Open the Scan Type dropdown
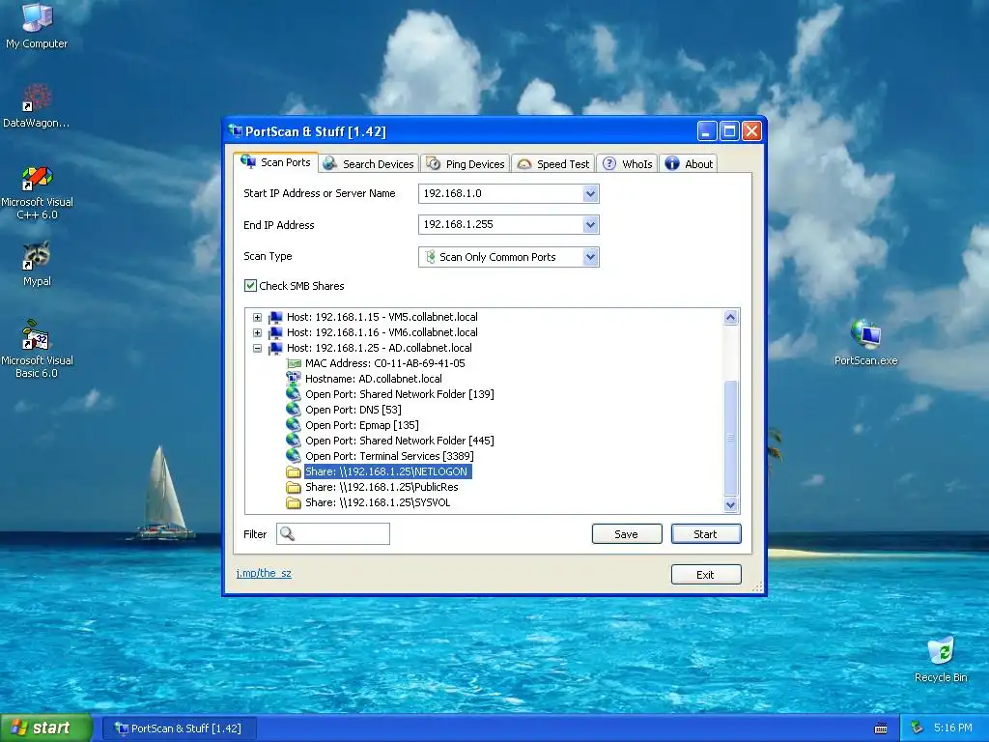 click(x=590, y=257)
